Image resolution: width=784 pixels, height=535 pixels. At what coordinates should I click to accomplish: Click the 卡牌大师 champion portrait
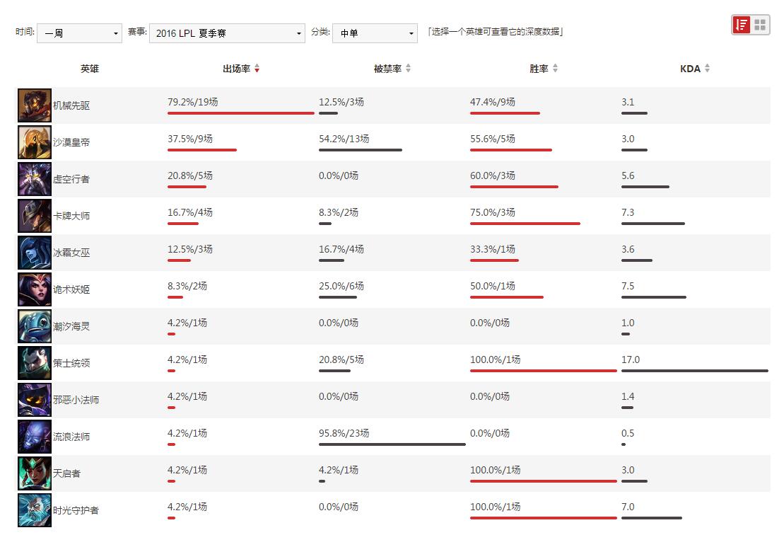pyautogui.click(x=34, y=215)
